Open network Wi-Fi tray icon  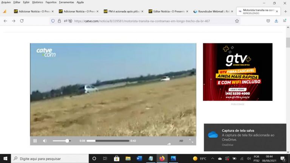pos(242,158)
